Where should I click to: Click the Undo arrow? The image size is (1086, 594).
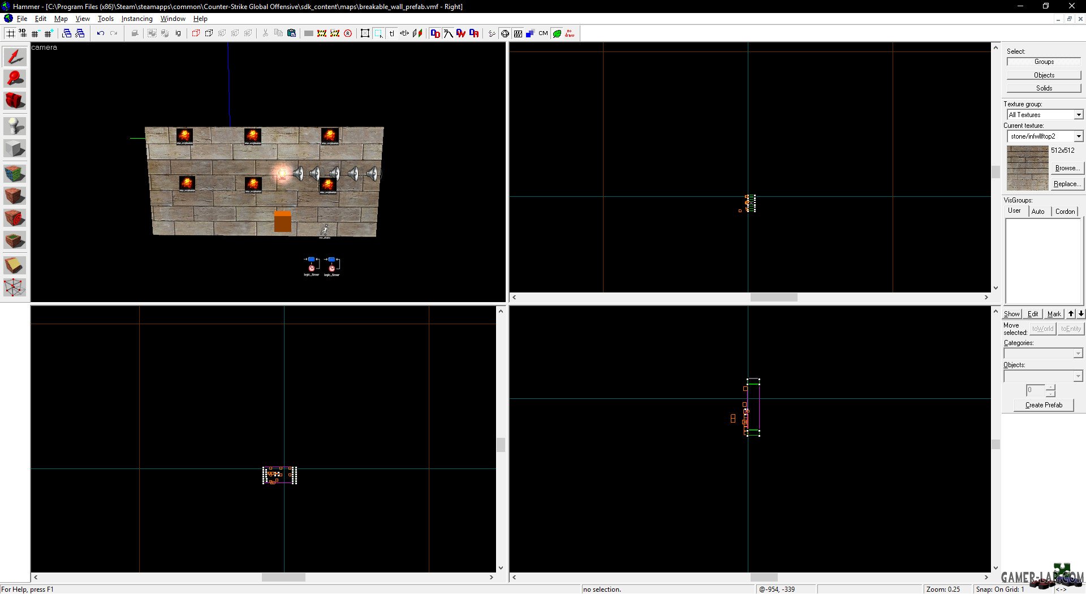tap(101, 33)
